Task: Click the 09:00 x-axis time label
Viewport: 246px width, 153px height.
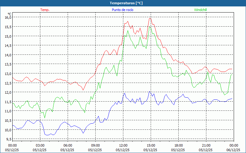Action: pyautogui.click(x=95, y=145)
